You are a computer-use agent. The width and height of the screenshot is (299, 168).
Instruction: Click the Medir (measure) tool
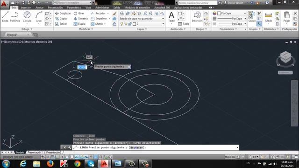[269, 17]
